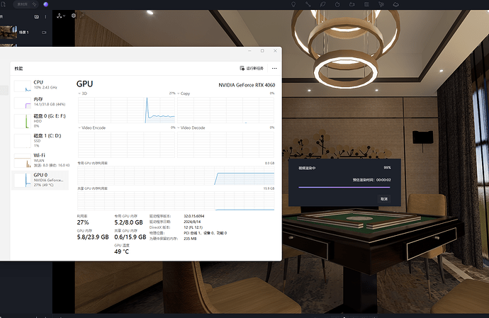Screen dimensions: 489x318
Task: Click 运行新任务 in Task Manager
Action: click(252, 69)
